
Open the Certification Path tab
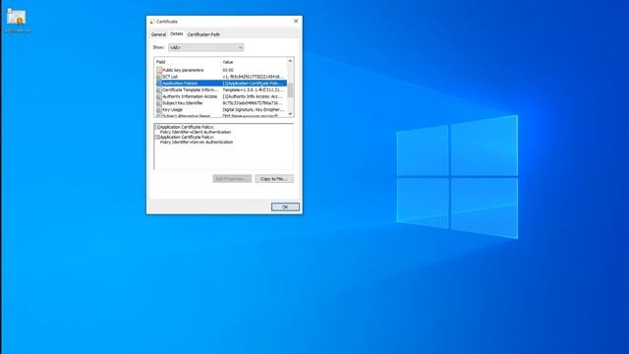coord(203,34)
